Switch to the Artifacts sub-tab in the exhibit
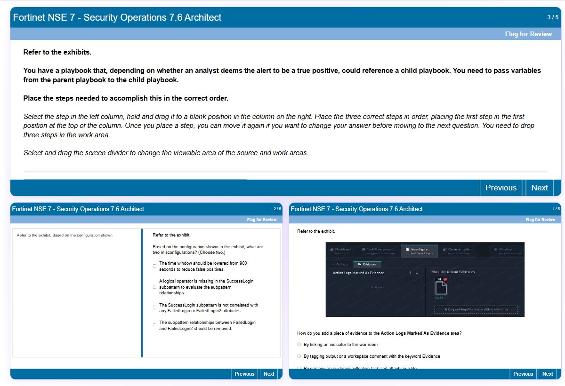 click(x=339, y=264)
